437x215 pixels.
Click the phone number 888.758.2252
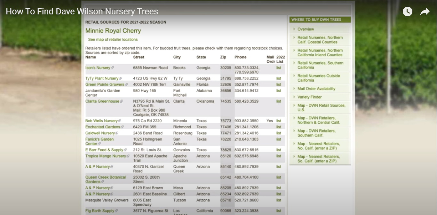pos(247,78)
